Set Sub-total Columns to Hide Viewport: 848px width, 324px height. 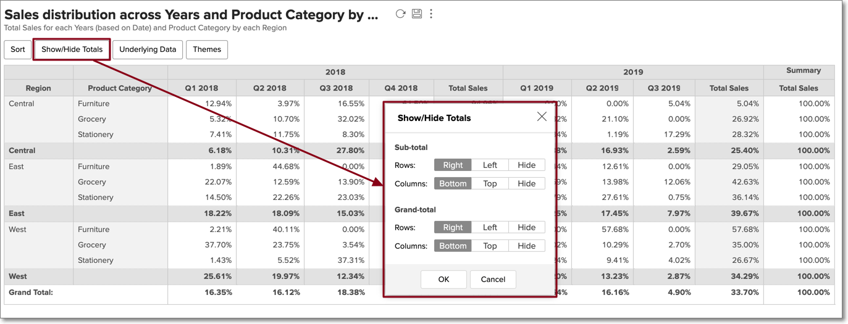coord(527,183)
